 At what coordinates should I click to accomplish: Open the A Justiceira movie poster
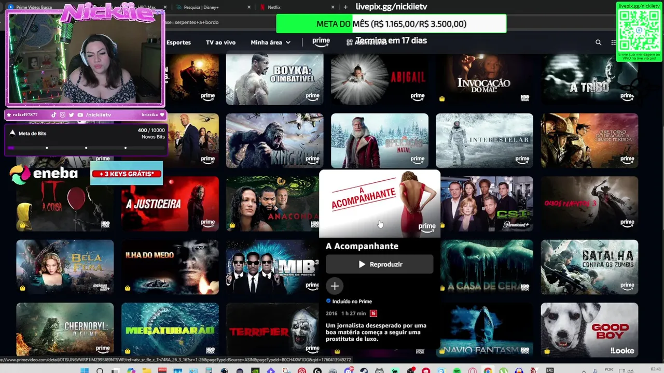coord(170,204)
